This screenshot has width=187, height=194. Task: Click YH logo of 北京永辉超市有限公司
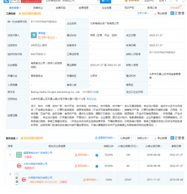coord(19,166)
